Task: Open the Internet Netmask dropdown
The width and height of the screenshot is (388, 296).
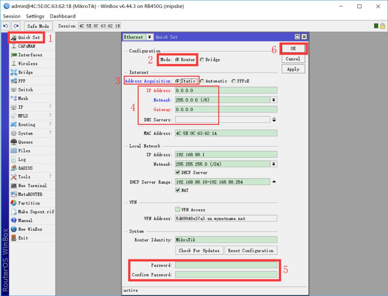Action: click(x=274, y=100)
